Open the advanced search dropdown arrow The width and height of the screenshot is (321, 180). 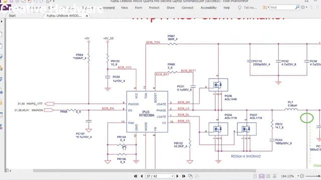268,7
